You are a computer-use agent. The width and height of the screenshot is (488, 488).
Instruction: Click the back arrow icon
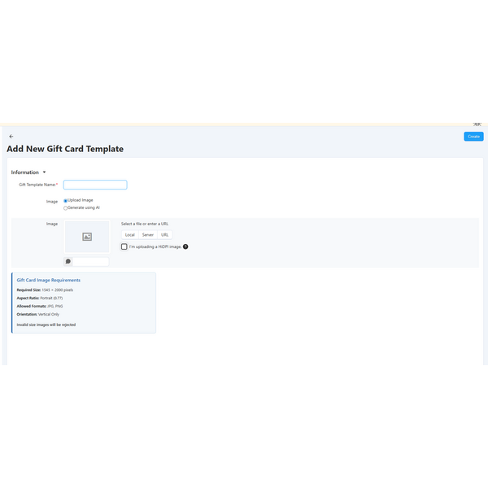(11, 137)
